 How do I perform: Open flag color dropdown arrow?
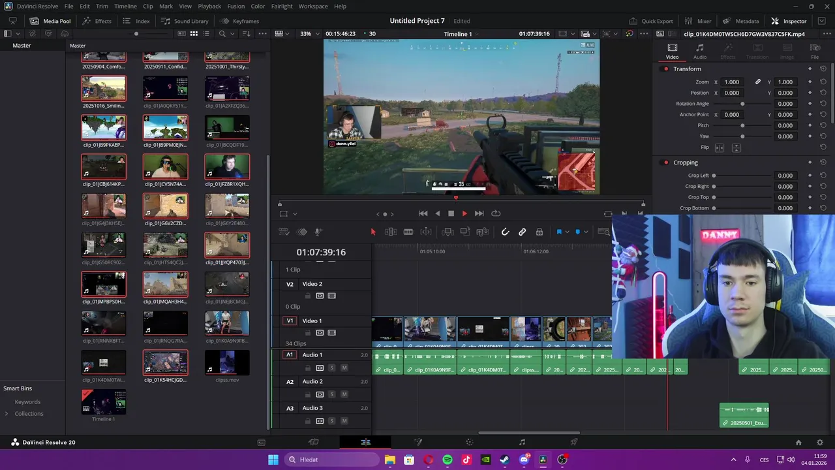566,232
